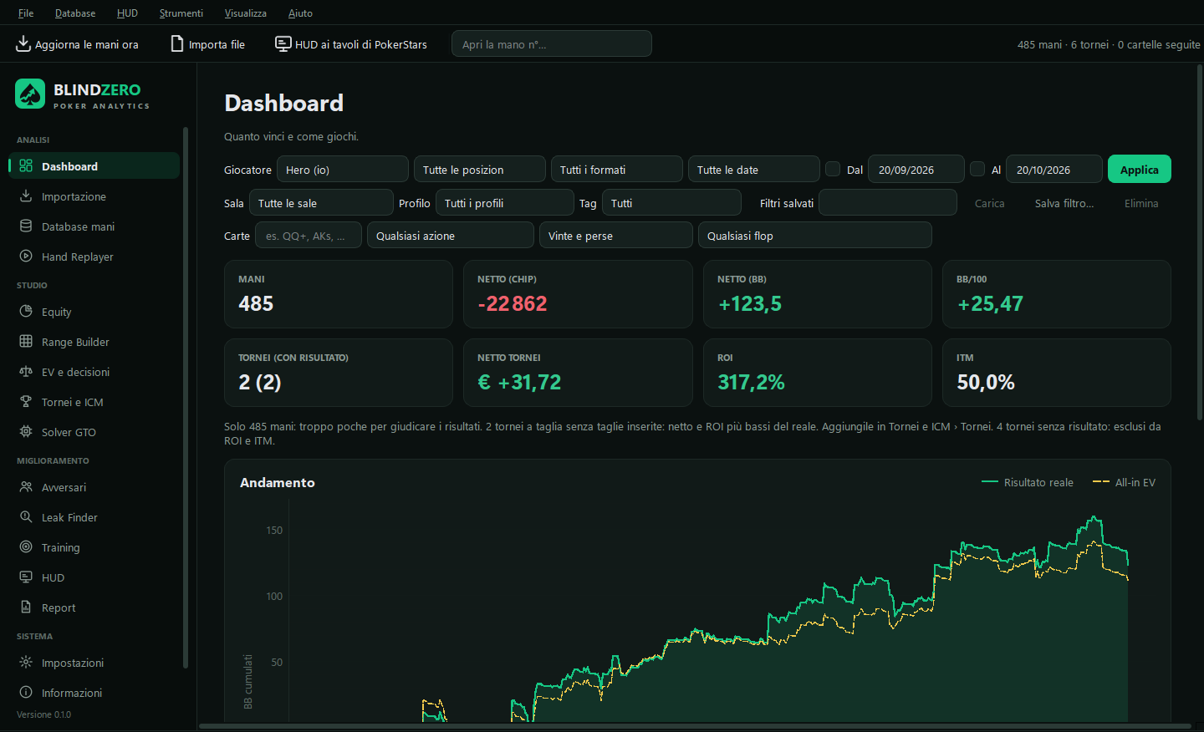Click the Importazione download icon
The height and width of the screenshot is (732, 1204).
26,196
